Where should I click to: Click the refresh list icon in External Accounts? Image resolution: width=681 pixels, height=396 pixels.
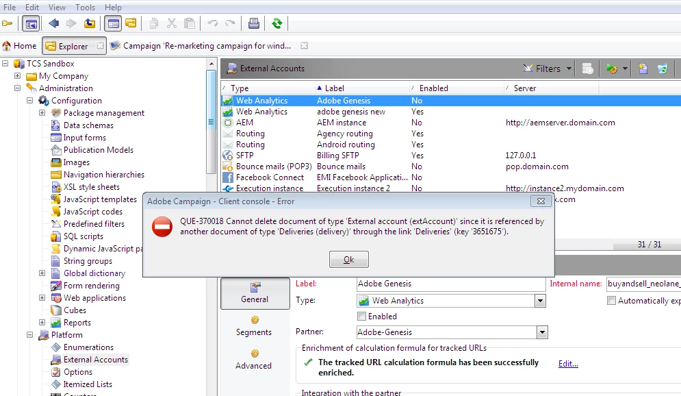663,69
